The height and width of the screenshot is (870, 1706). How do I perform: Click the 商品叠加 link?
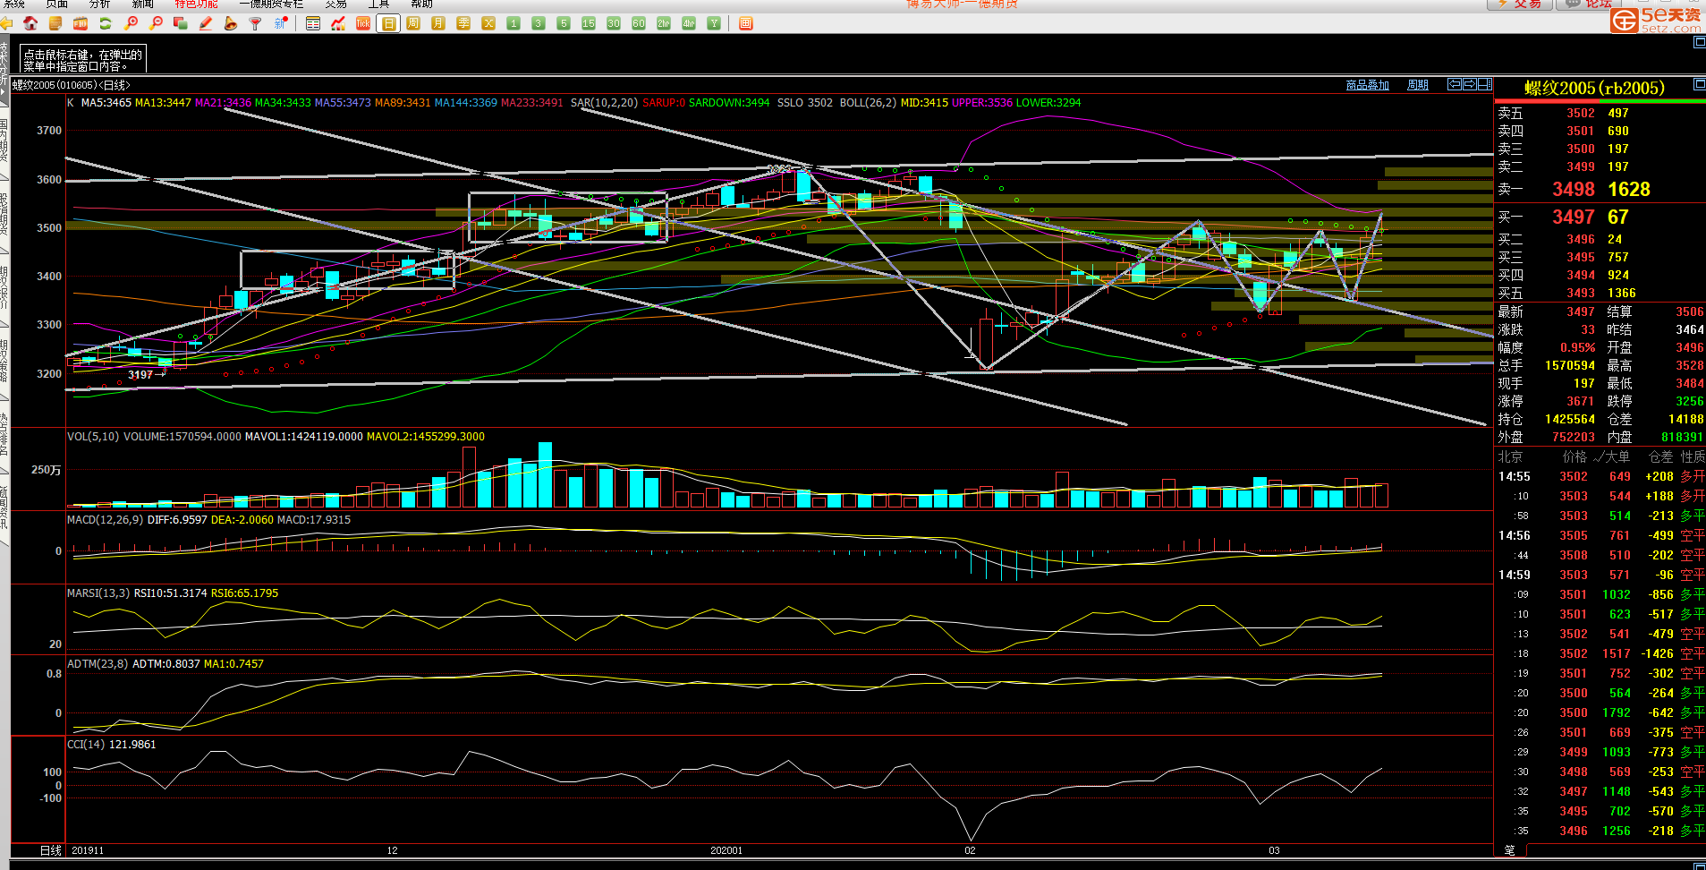pos(1367,85)
